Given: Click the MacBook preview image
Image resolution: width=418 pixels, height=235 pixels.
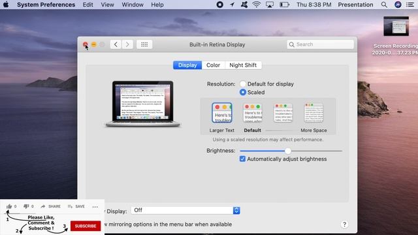Looking at the screenshot, I should (143, 104).
